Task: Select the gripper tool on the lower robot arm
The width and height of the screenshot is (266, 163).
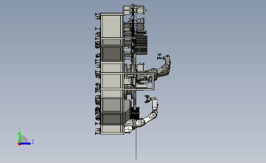Action: [x=147, y=99]
